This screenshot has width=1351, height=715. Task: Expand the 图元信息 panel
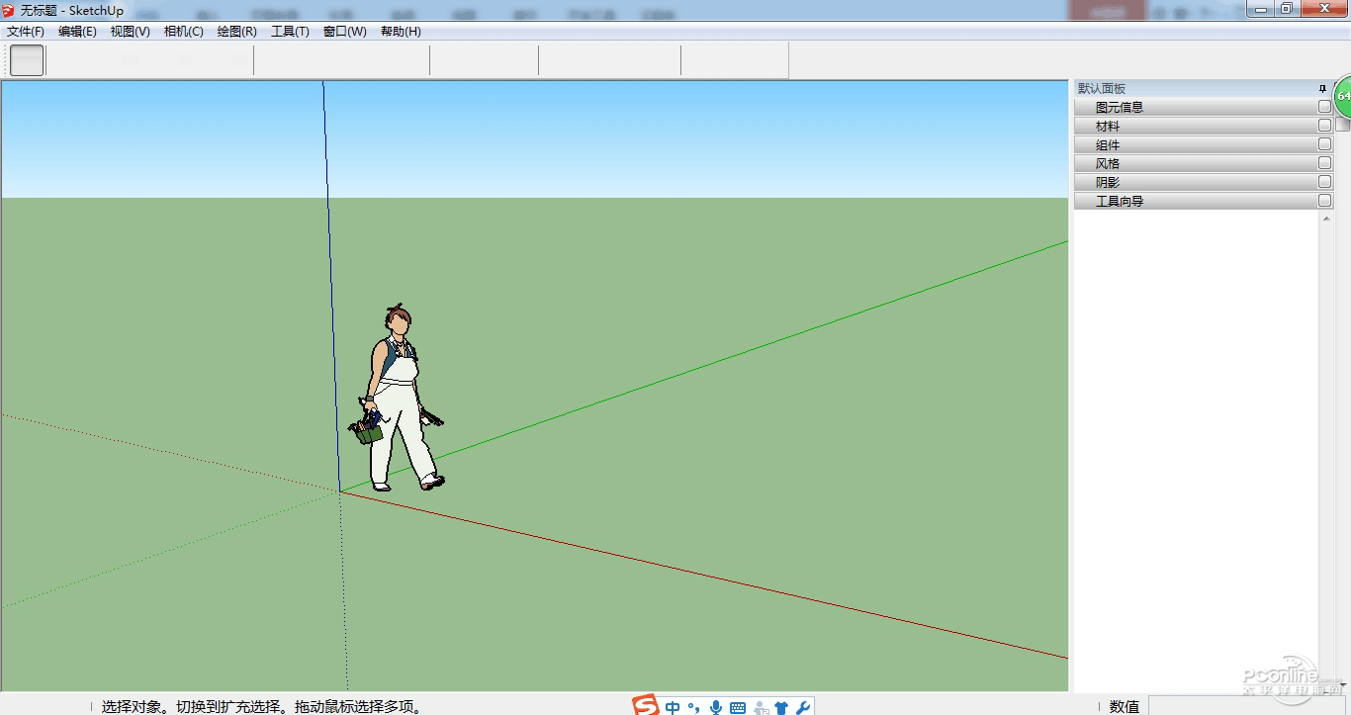click(1204, 107)
